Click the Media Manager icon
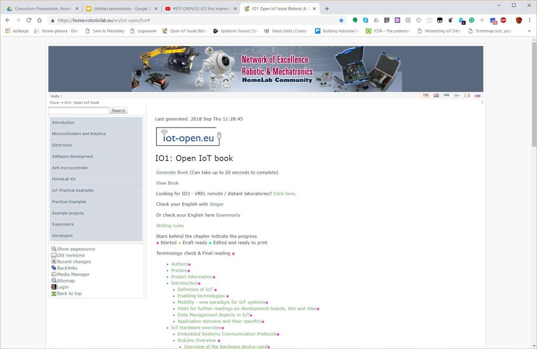537x349 pixels. (x=54, y=274)
